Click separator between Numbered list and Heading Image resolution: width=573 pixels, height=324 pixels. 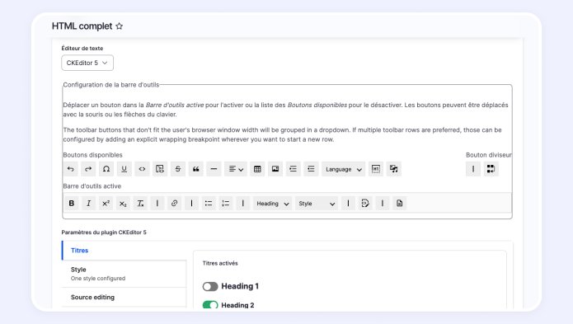[x=242, y=203]
